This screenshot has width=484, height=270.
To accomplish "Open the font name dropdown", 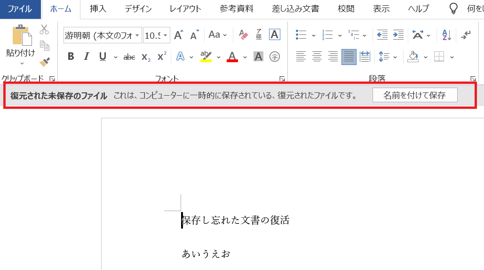I will point(137,35).
